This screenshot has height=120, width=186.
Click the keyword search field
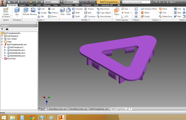pyautogui.click(x=136, y=2)
